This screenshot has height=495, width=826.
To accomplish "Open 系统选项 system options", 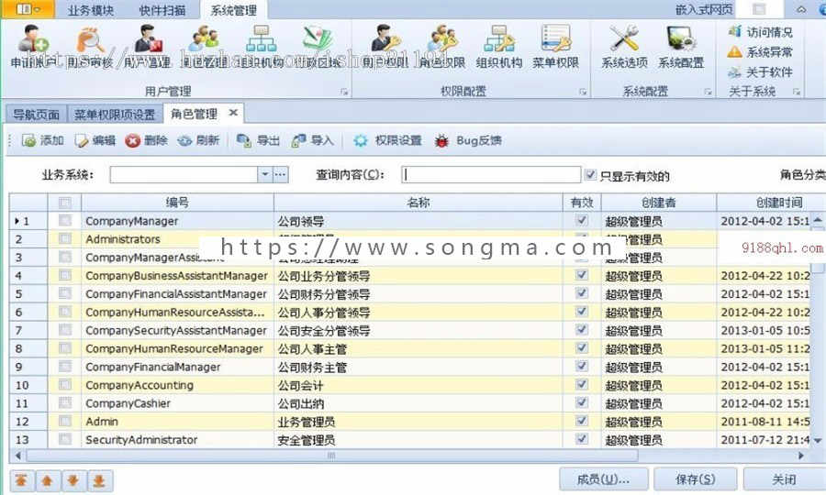I will pyautogui.click(x=625, y=48).
